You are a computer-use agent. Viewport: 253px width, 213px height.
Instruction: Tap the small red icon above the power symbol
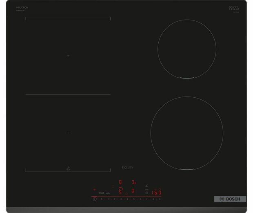(95, 190)
